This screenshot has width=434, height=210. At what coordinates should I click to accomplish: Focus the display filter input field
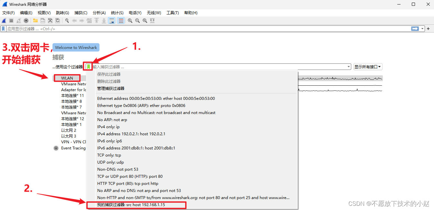(x=208, y=29)
